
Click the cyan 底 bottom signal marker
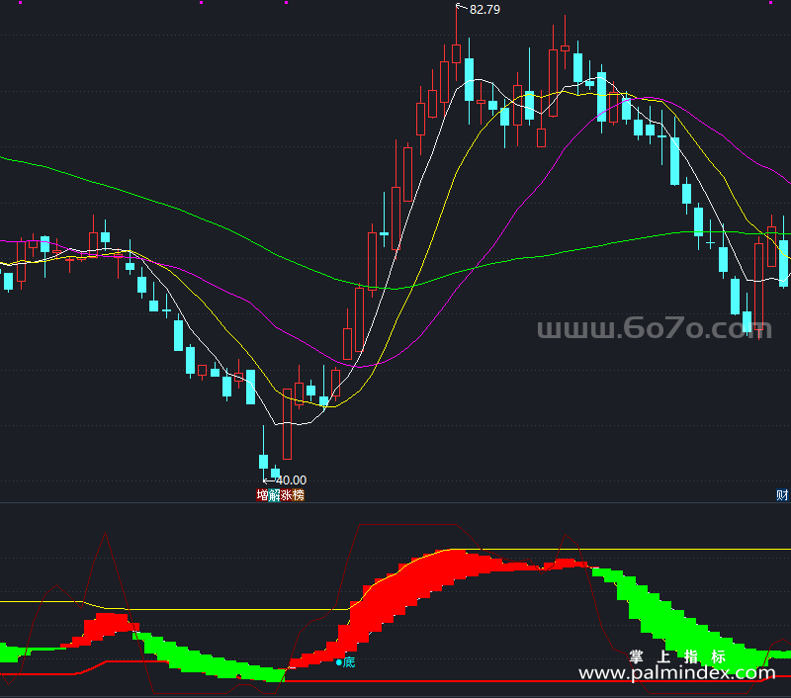click(x=345, y=662)
